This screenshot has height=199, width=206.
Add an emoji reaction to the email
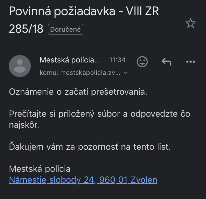coord(142,62)
